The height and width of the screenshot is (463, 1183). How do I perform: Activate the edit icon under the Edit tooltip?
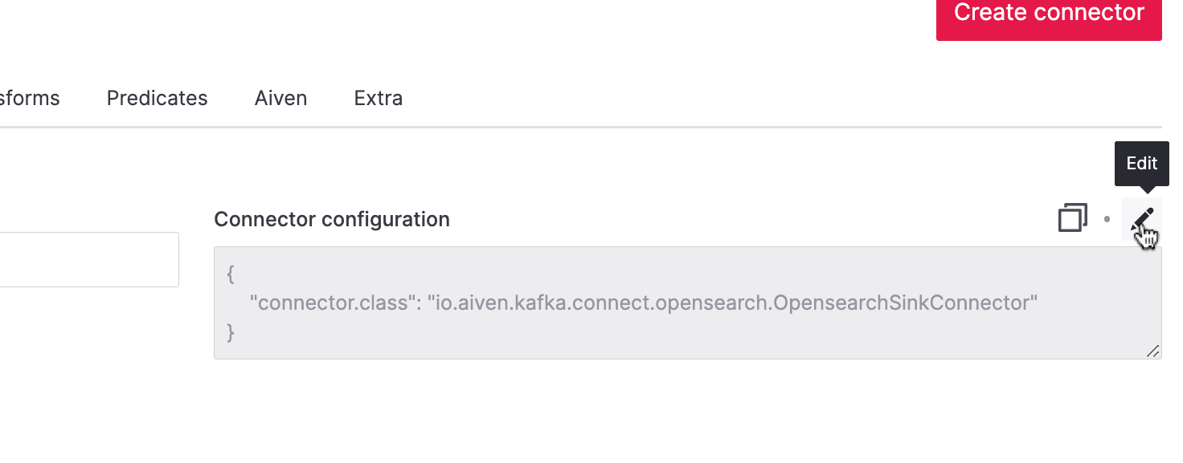tap(1143, 218)
